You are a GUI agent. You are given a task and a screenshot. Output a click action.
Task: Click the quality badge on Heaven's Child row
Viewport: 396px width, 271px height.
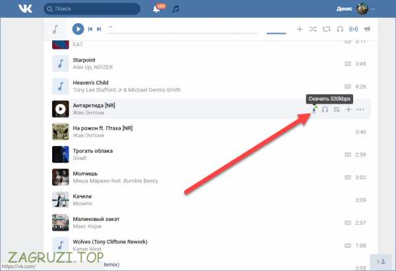point(348,87)
